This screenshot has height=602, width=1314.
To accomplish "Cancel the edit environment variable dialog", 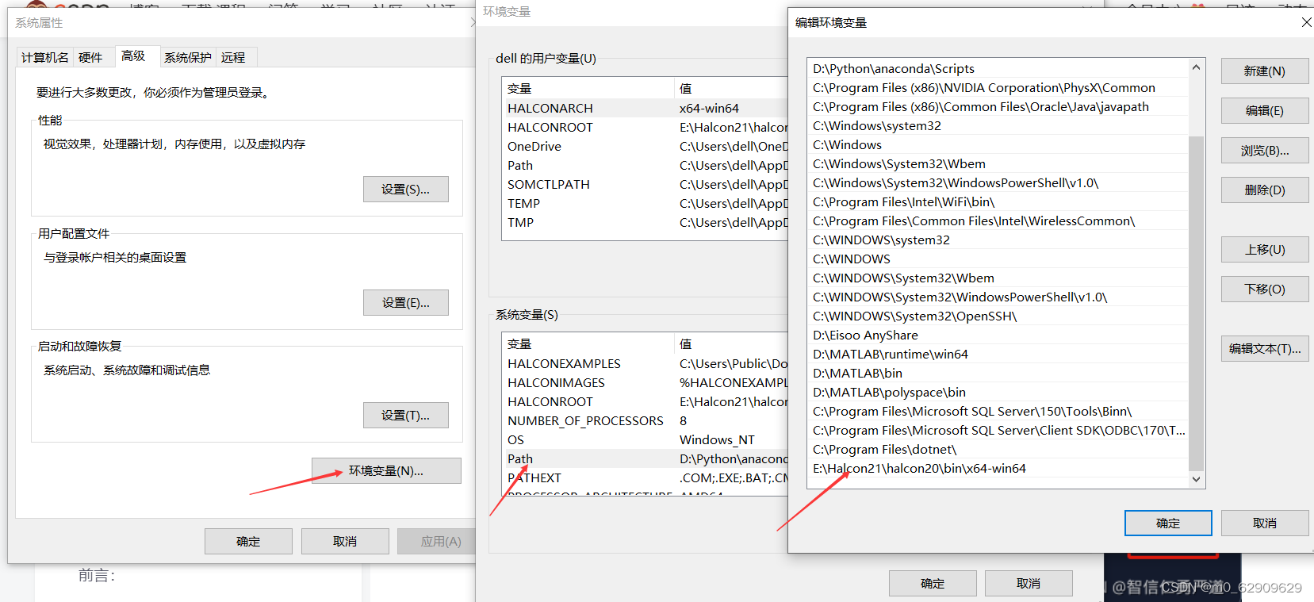I will pyautogui.click(x=1265, y=523).
